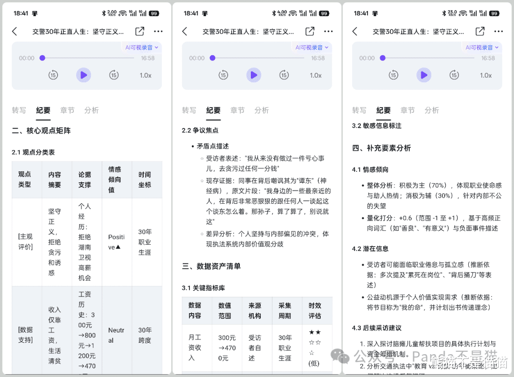Tap the 2.1 观点分类表 heading
514x377 pixels.
point(33,152)
